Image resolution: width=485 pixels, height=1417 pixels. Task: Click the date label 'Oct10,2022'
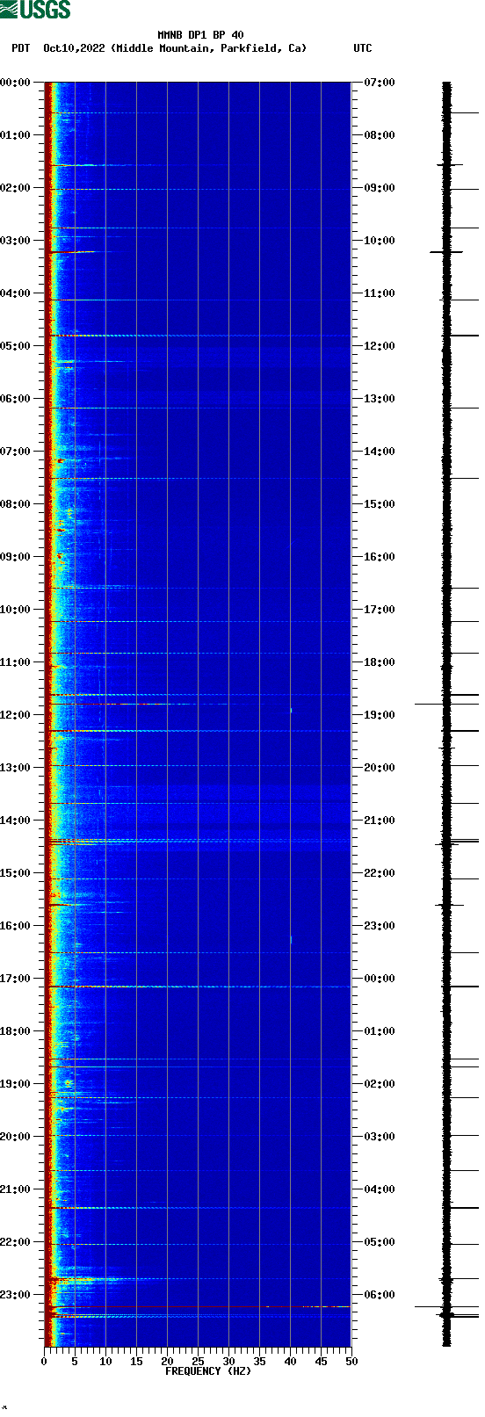(x=74, y=48)
